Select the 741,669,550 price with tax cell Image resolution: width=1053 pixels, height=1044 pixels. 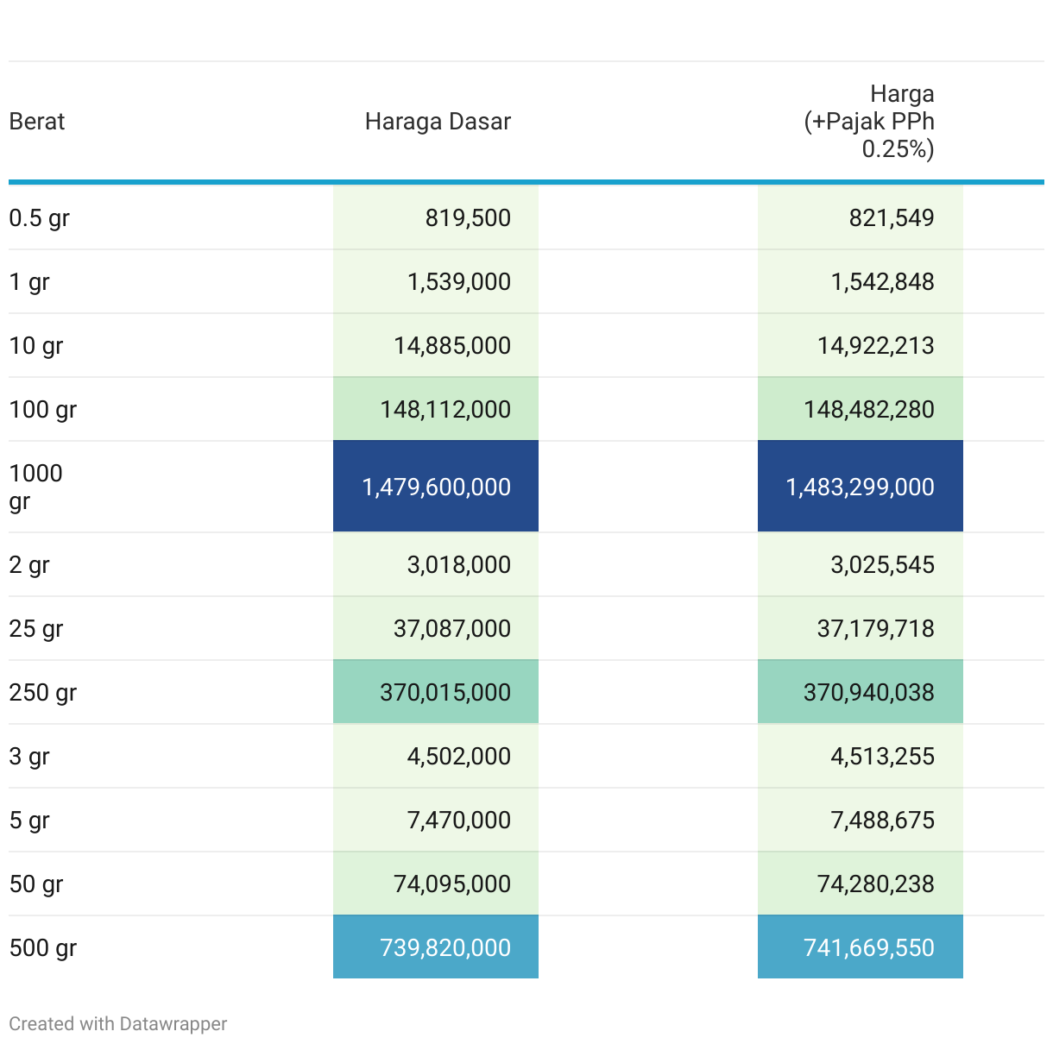coord(868,947)
